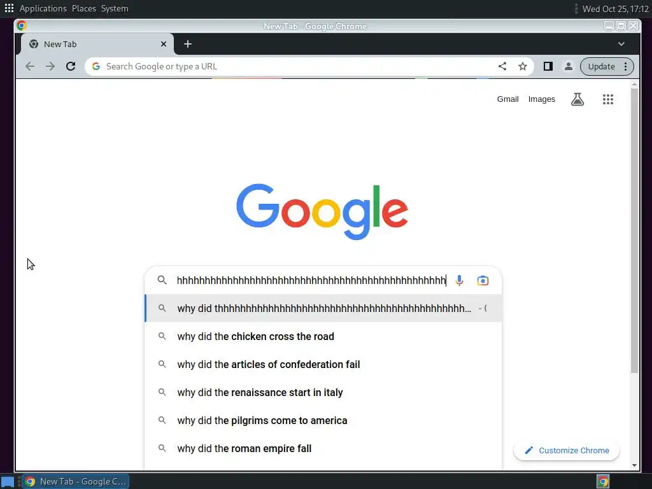The width and height of the screenshot is (652, 489).
Task: Click the scrollbar up arrow
Action: (x=634, y=85)
